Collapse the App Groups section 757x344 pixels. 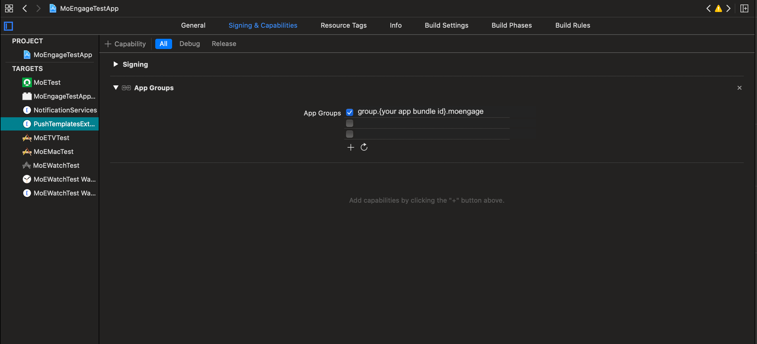pyautogui.click(x=116, y=88)
